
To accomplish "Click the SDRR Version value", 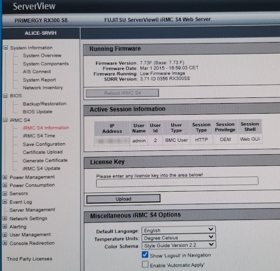I will click(x=165, y=79).
